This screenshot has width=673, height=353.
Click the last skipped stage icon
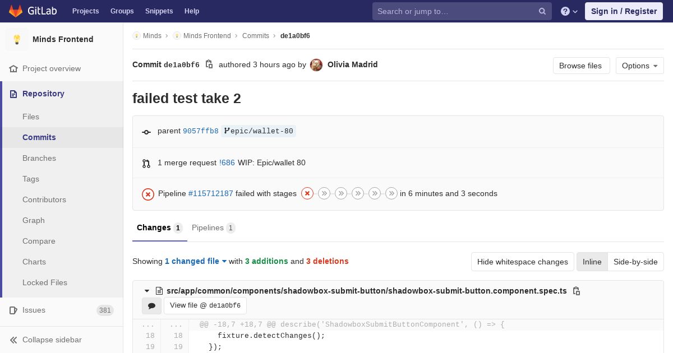click(391, 193)
